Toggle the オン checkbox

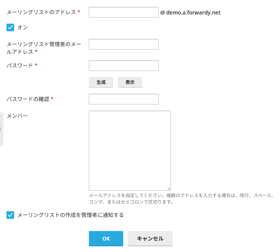point(10,27)
